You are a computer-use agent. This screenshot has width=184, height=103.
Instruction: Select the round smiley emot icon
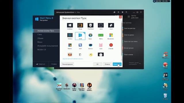pos(101,25)
